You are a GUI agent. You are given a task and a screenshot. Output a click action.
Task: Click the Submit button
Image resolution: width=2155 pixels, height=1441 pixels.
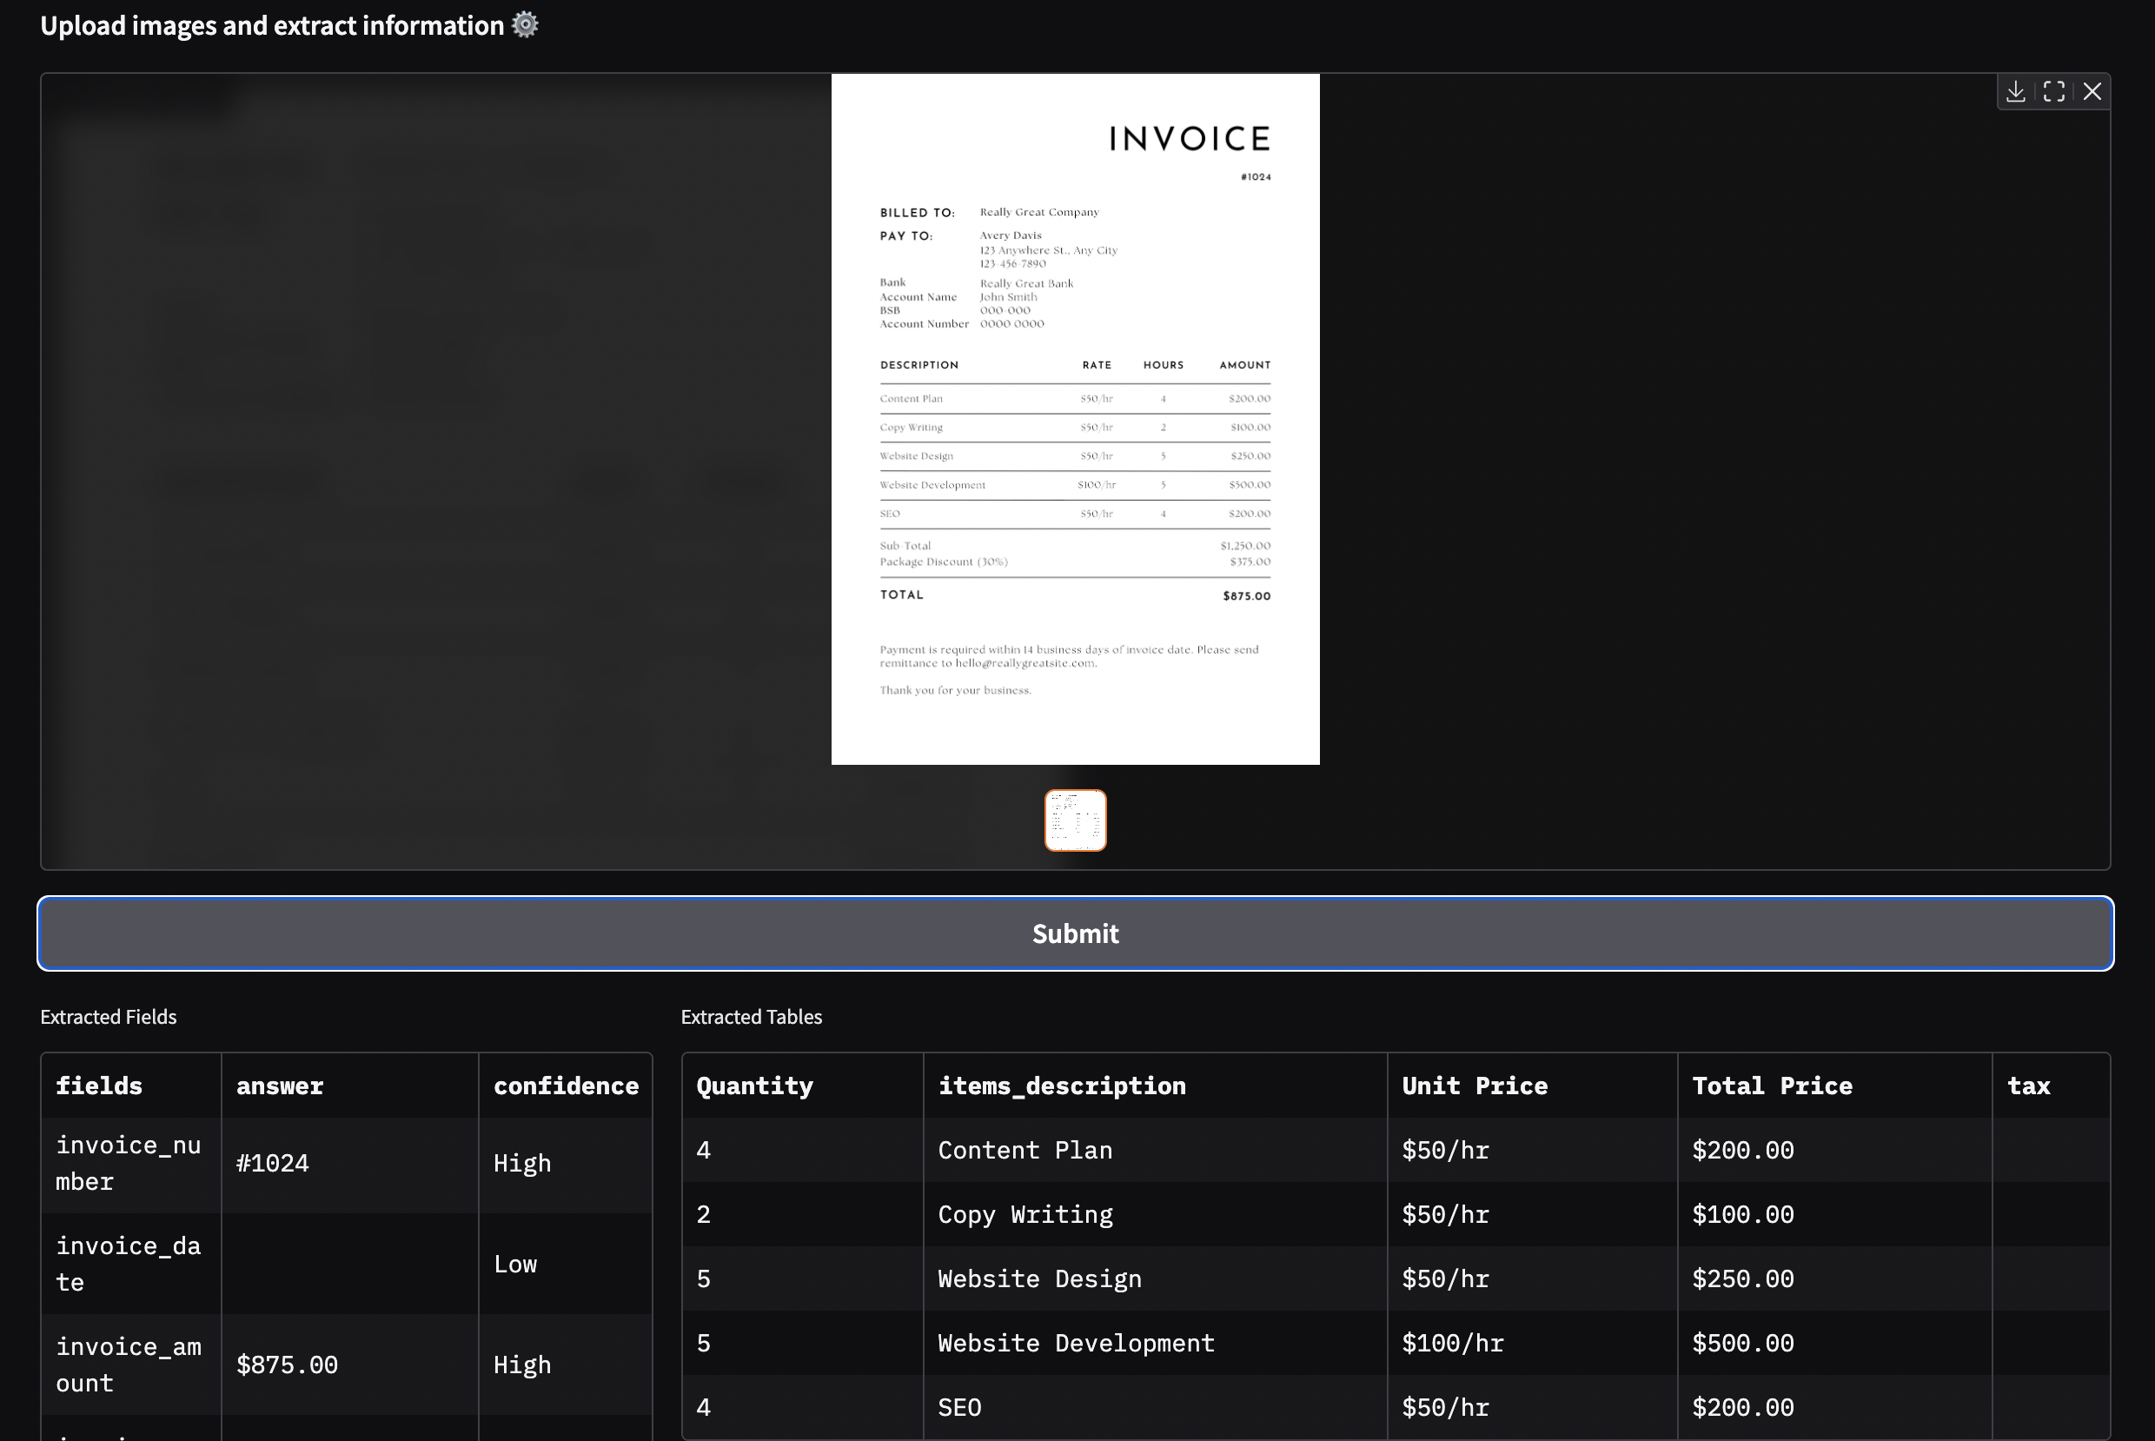[x=1075, y=933]
